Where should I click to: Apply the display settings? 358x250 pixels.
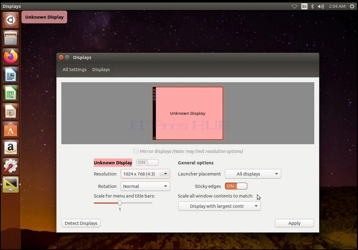(x=295, y=223)
